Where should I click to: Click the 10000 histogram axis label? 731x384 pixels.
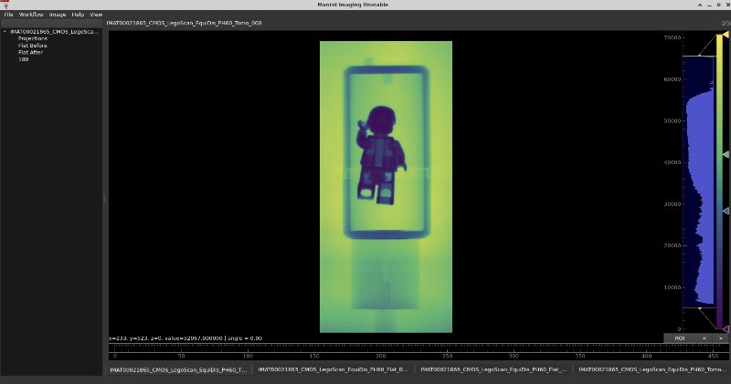[x=672, y=287]
